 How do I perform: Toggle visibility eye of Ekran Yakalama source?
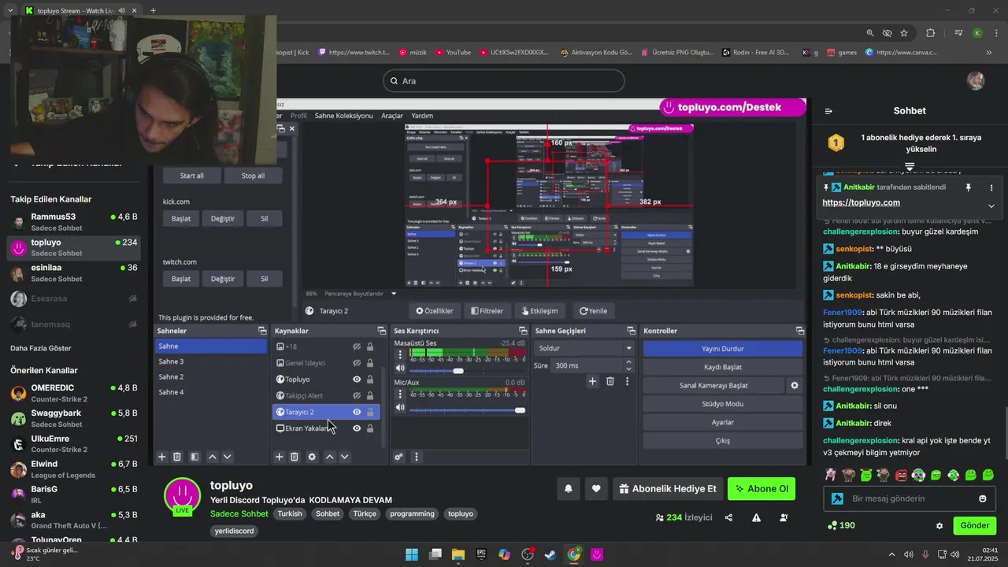pos(357,428)
